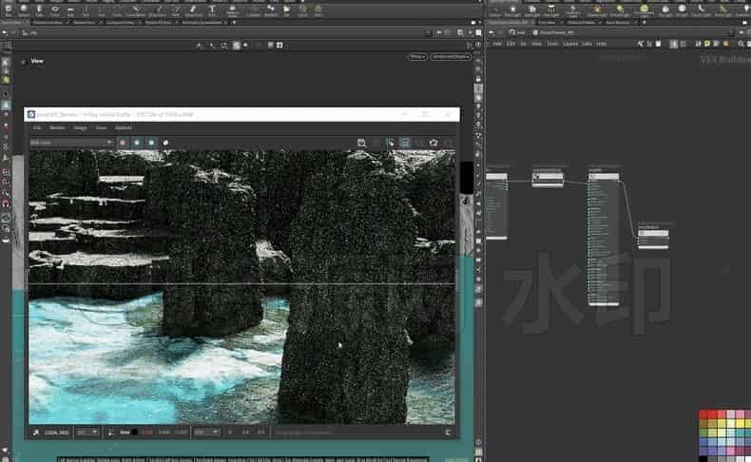Switch to alpha channel view in frame buffer

click(x=165, y=143)
